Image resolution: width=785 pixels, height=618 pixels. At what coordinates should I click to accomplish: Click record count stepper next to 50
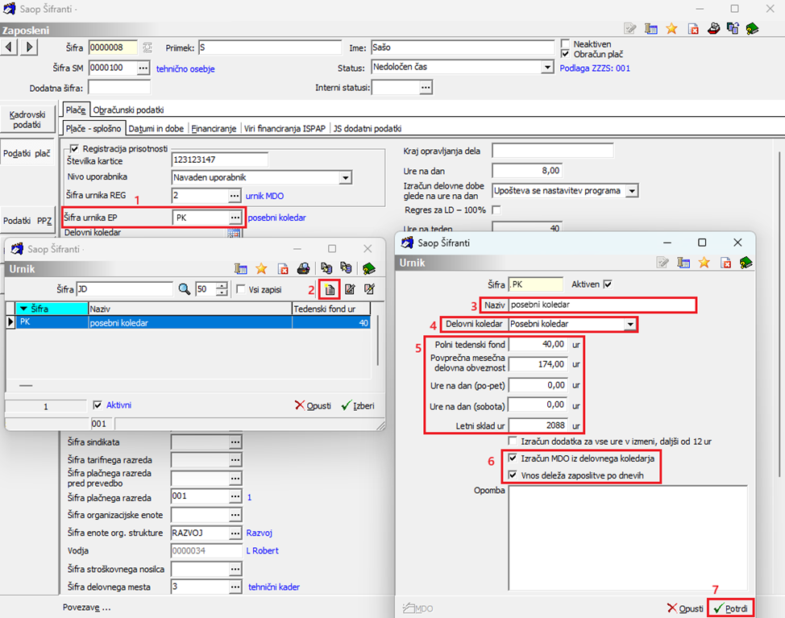pyautogui.click(x=222, y=289)
